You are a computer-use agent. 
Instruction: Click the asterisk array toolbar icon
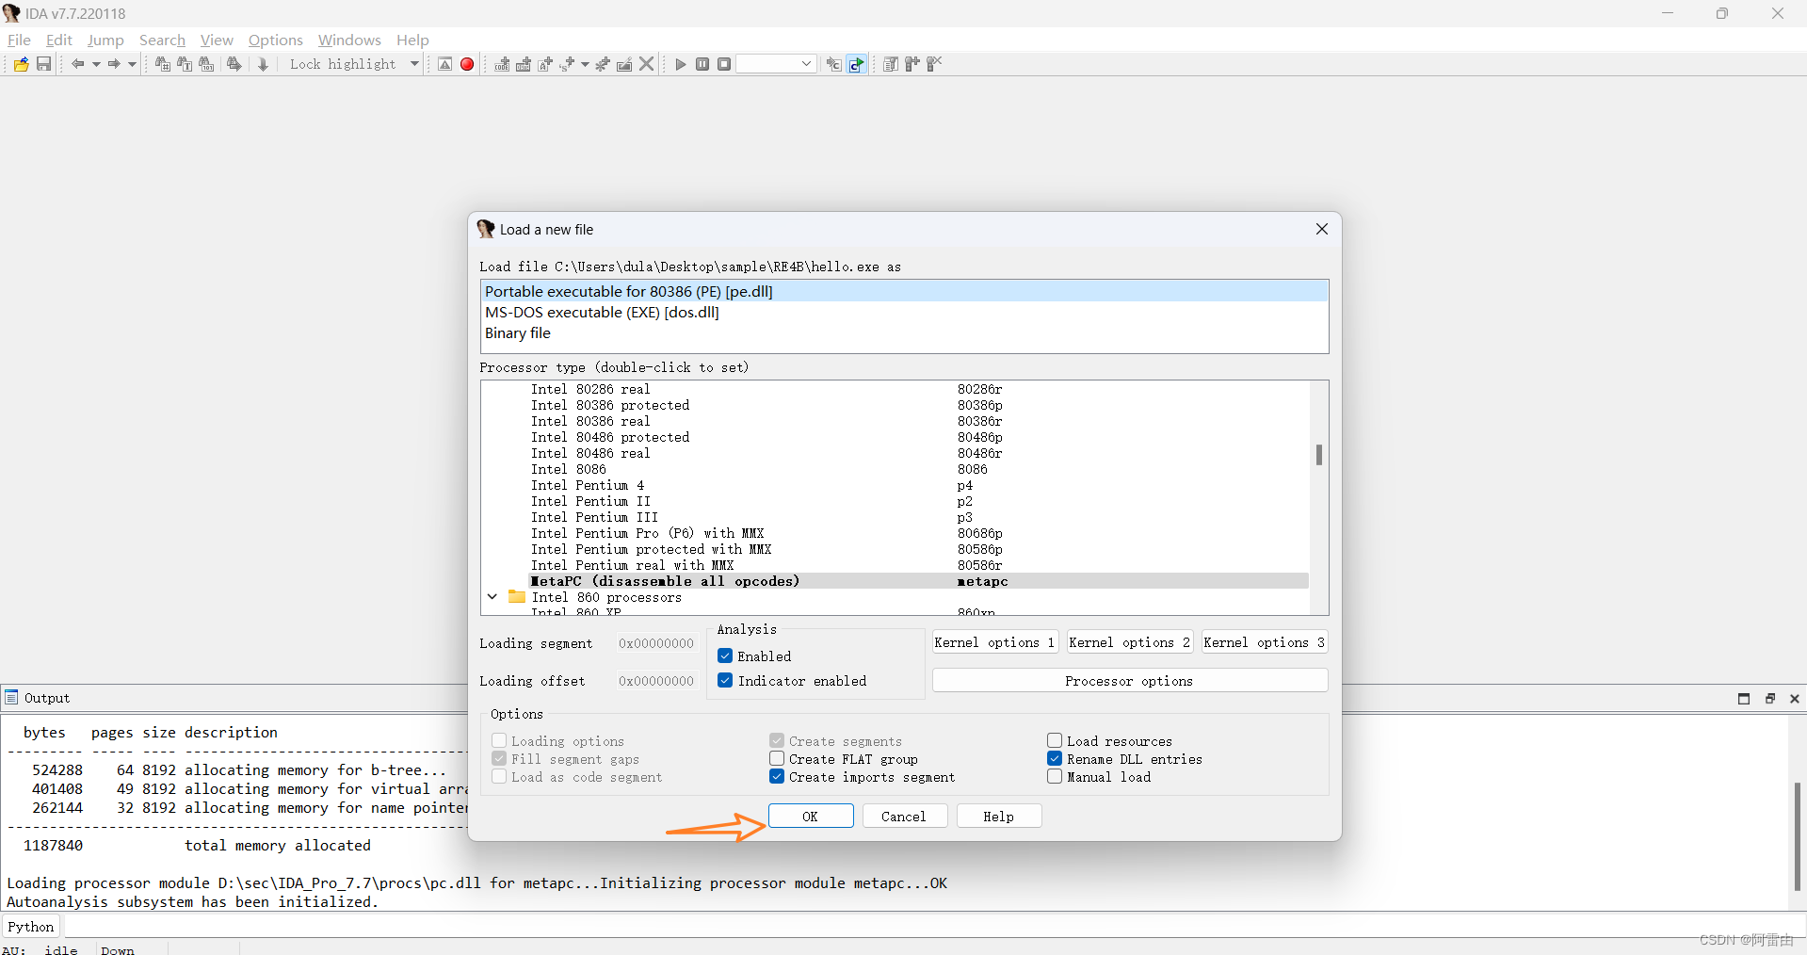(603, 64)
